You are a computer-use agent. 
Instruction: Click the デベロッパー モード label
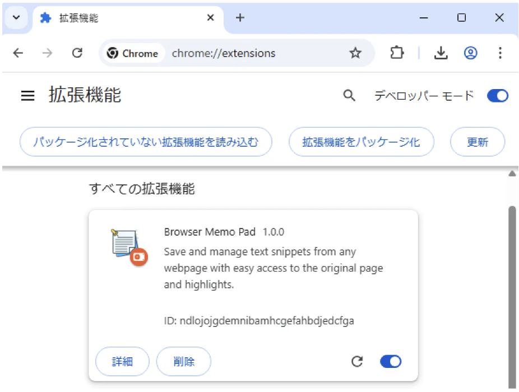[x=424, y=96]
